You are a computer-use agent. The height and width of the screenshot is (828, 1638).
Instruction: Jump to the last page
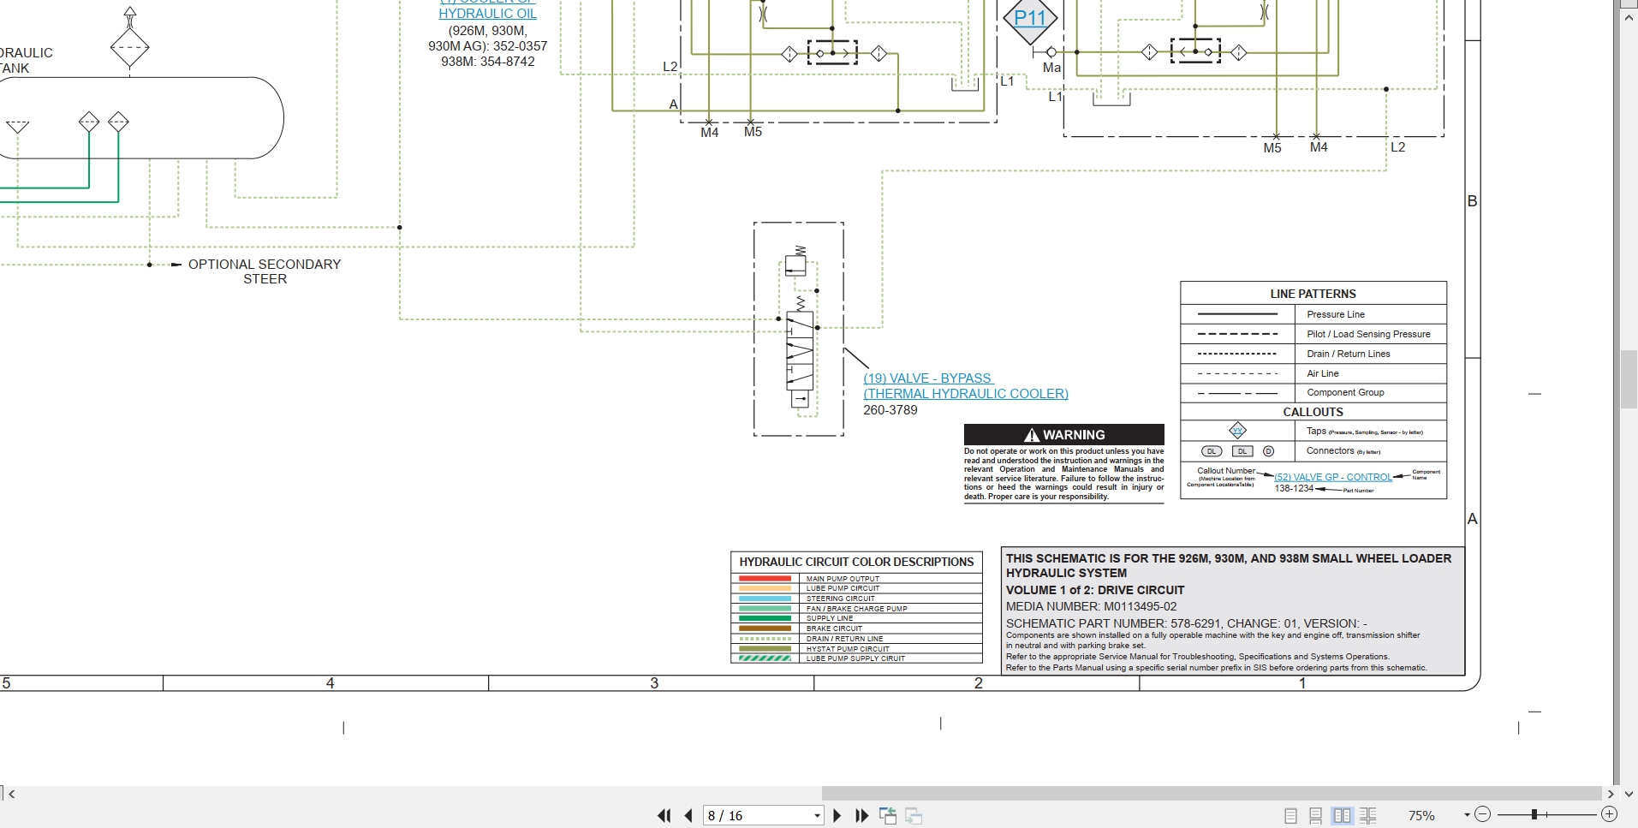click(x=862, y=816)
